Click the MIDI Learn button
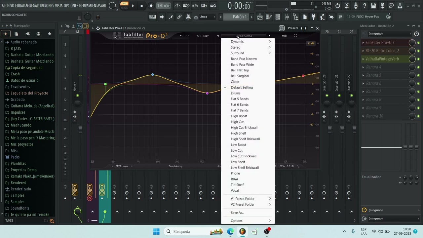Image resolution: width=423 pixels, height=238 pixels. click(122, 166)
